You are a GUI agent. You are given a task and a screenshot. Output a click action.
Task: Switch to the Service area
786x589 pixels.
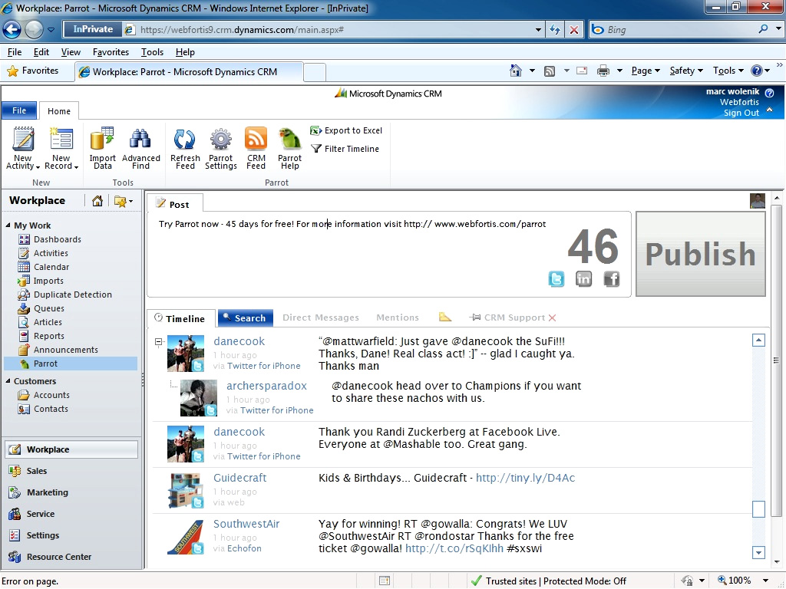[x=71, y=514]
